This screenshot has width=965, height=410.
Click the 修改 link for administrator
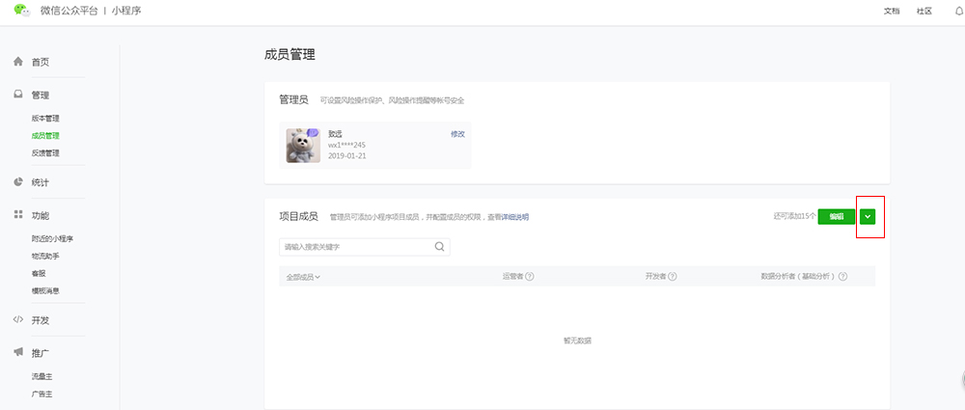pyautogui.click(x=457, y=134)
